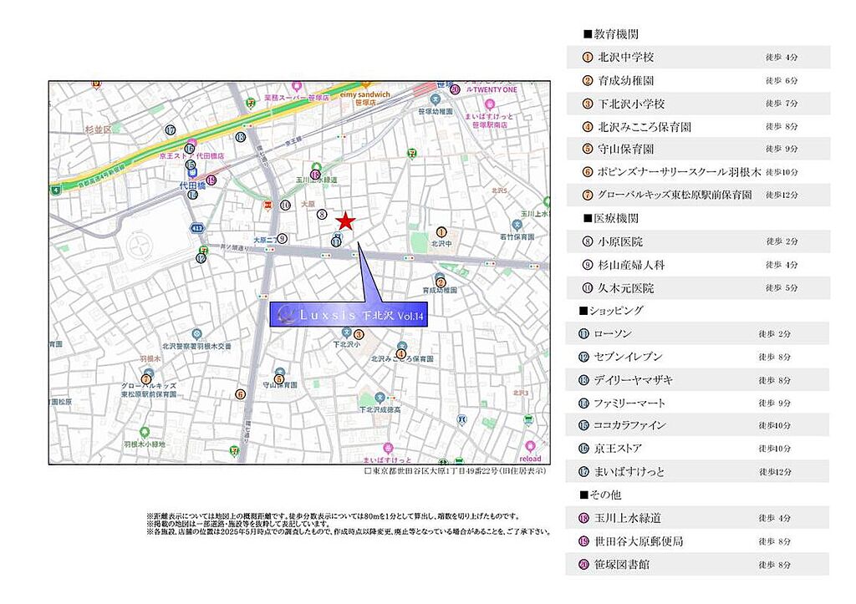Click the address text below the map
The width and height of the screenshot is (856, 604).
(x=456, y=471)
